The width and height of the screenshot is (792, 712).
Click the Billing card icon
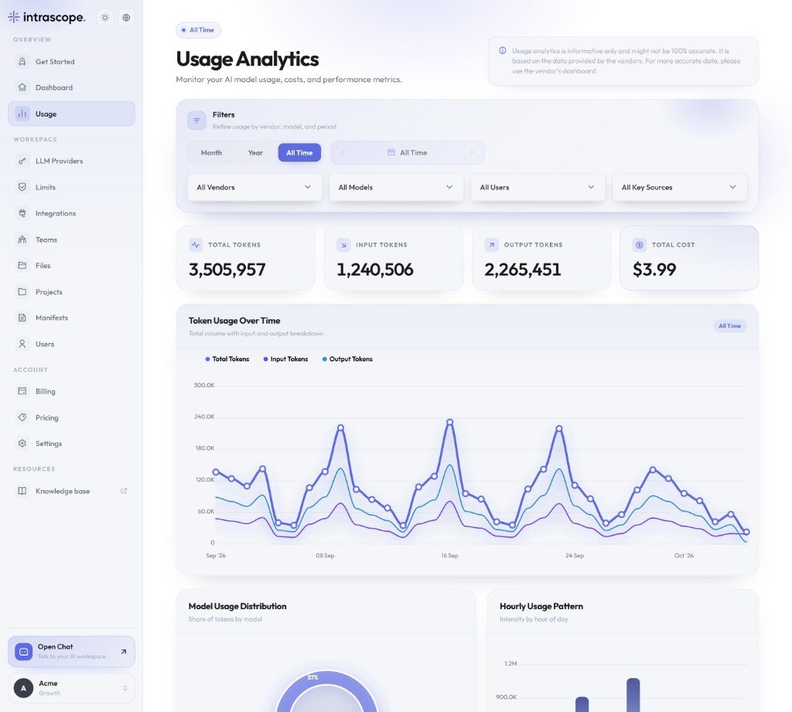click(x=22, y=391)
